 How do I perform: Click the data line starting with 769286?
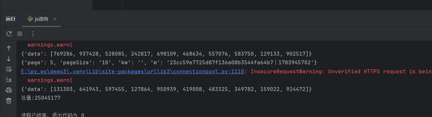pyautogui.click(x=167, y=54)
